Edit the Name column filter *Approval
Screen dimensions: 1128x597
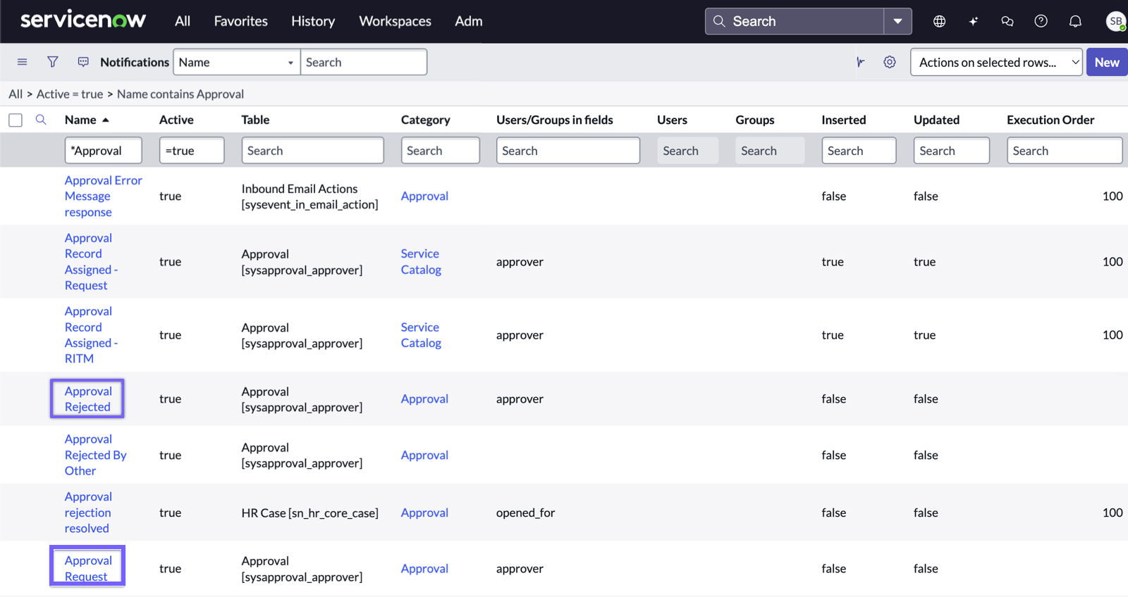point(103,151)
